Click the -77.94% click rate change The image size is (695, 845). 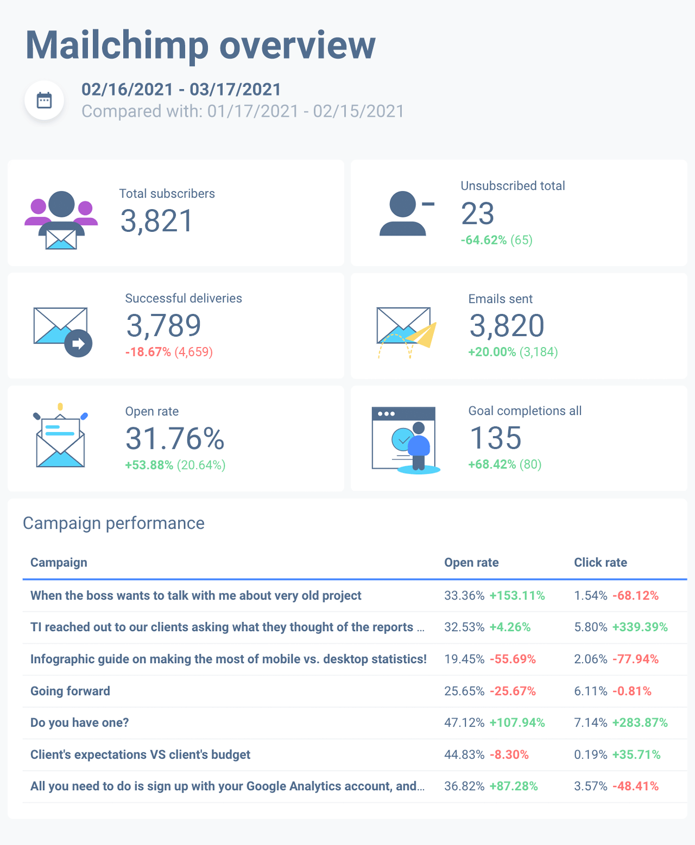coord(636,659)
